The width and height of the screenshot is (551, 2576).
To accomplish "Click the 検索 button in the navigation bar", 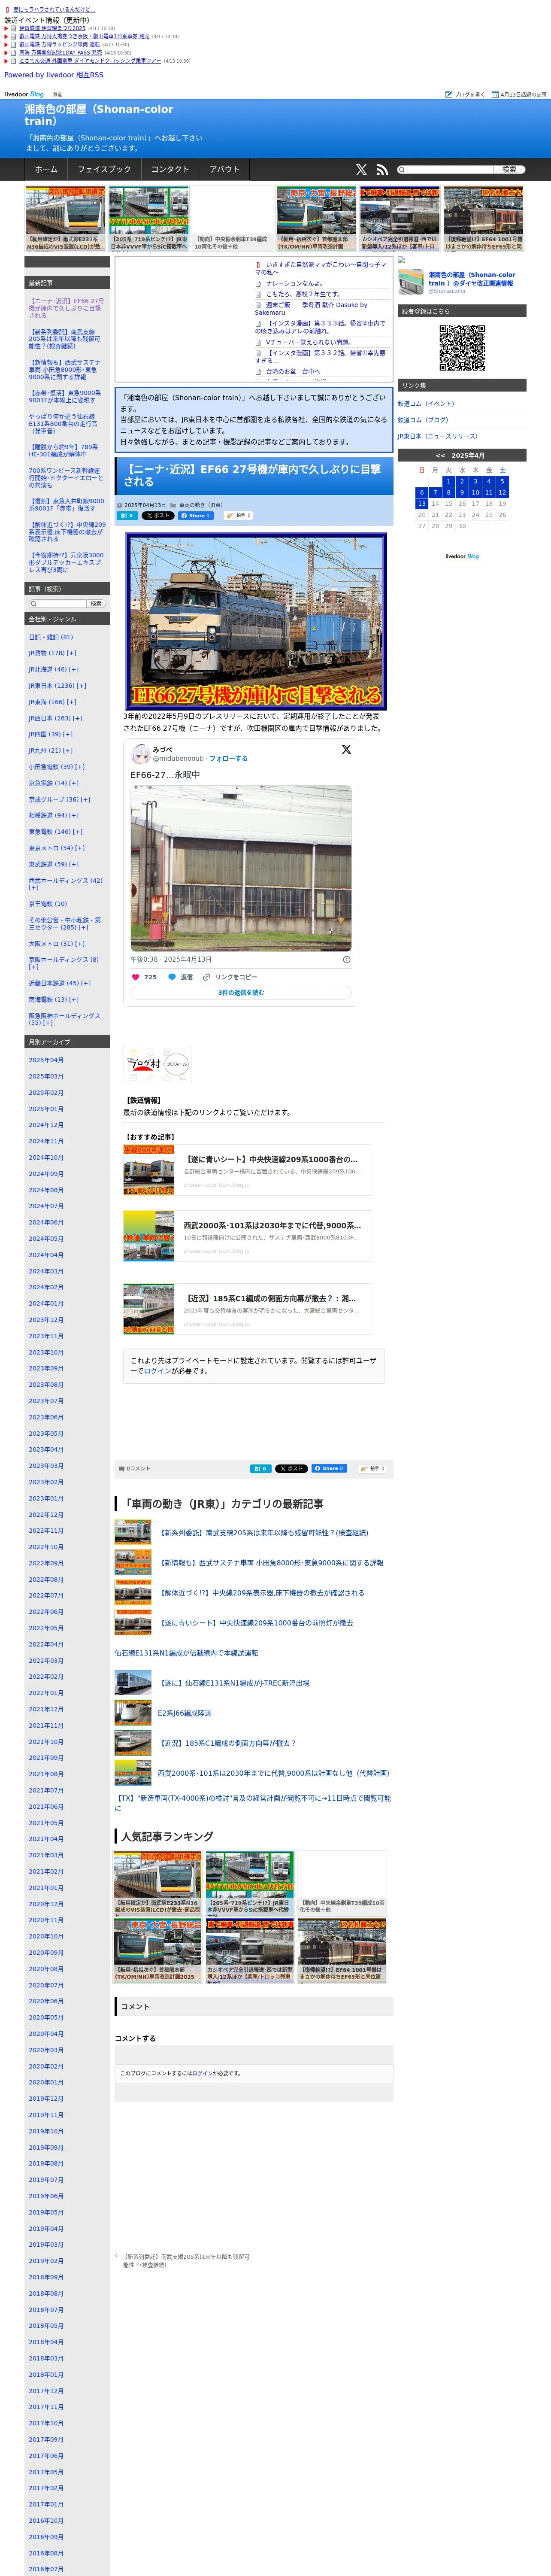I will 509,170.
